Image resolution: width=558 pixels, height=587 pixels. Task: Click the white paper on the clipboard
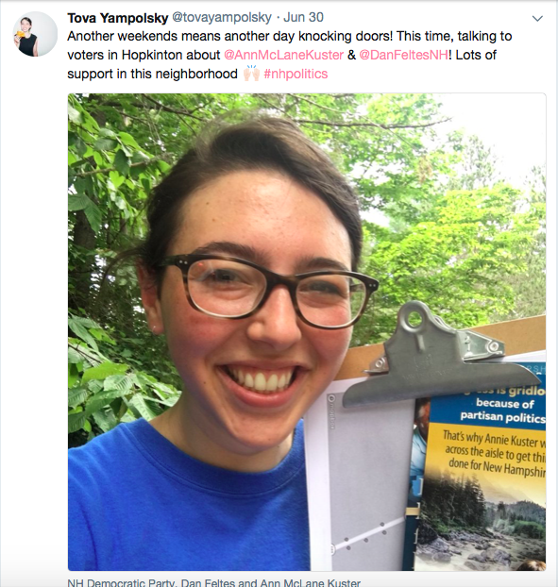(362, 479)
